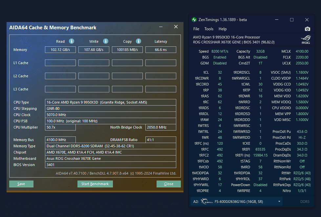Click Memory Read value 102.12 GB/s
The width and height of the screenshot is (321, 217).
click(x=60, y=50)
